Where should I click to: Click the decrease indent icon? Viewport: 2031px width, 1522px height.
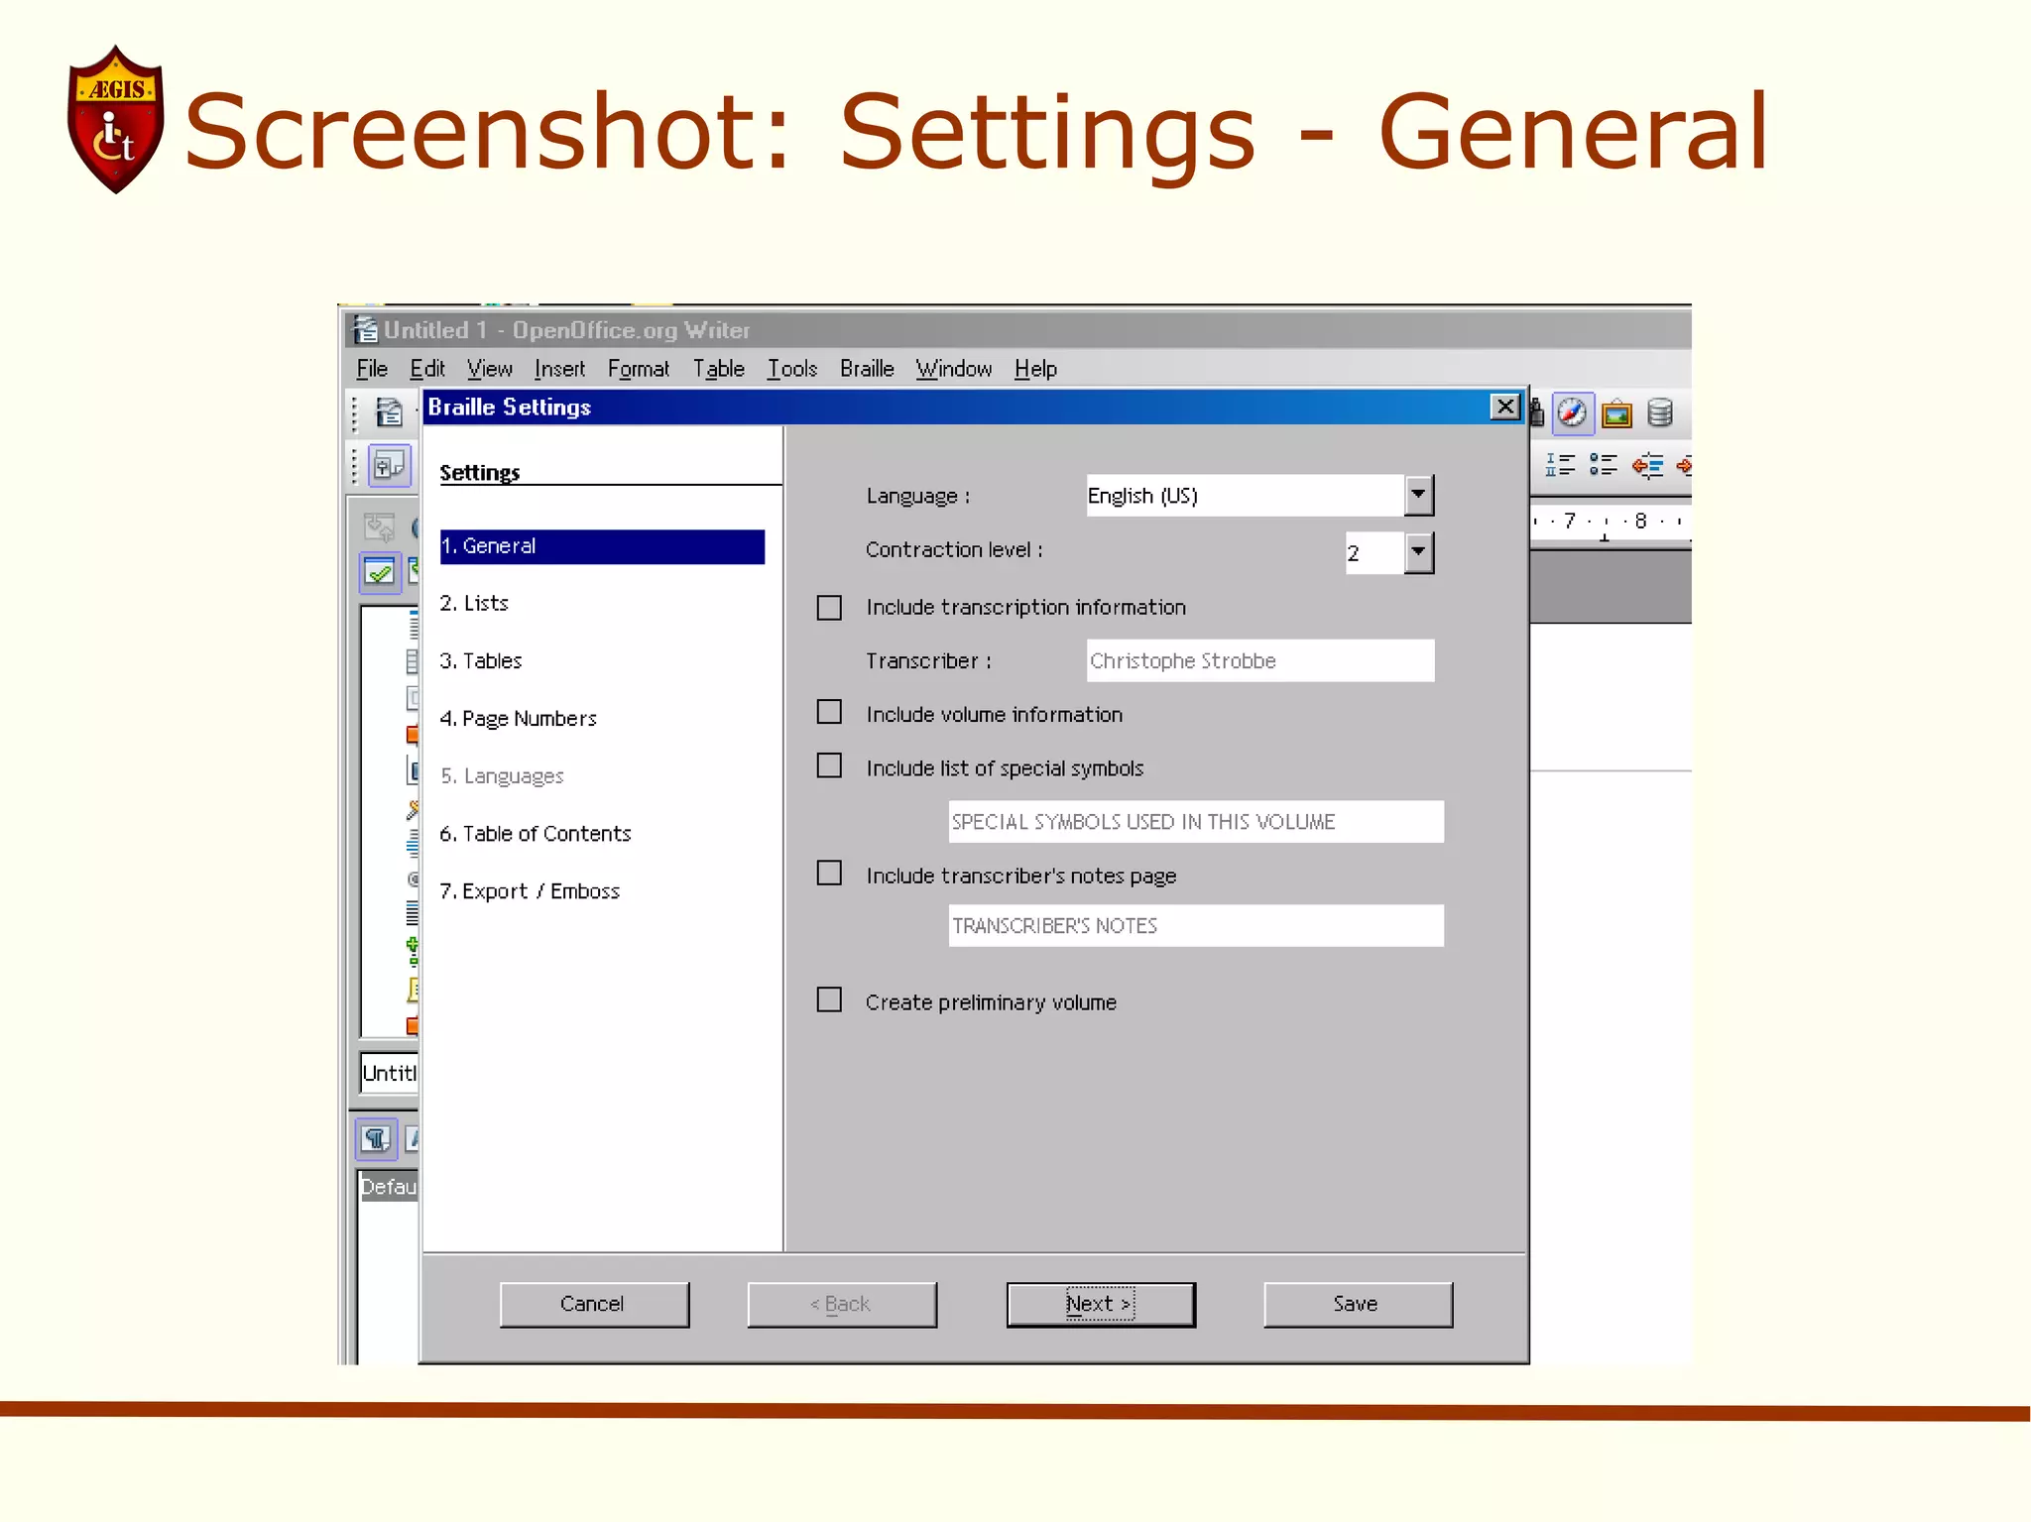pos(1647,464)
